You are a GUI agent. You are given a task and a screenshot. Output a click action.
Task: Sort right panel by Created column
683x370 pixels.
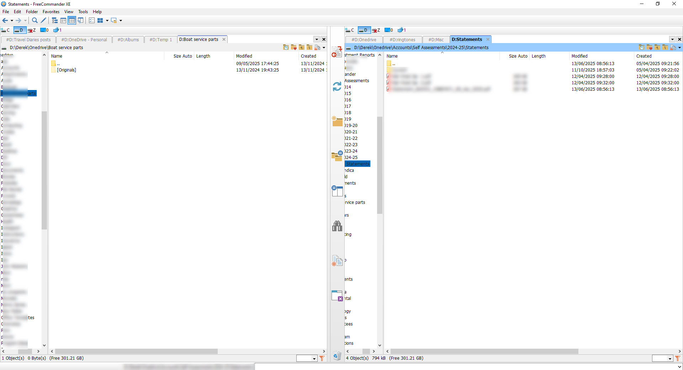pos(658,56)
